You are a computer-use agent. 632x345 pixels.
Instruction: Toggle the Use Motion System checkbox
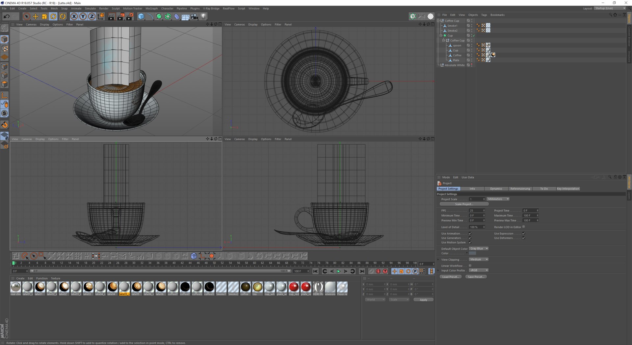(x=470, y=242)
